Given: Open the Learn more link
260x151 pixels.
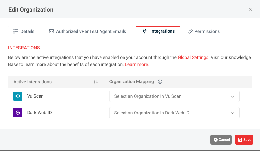Looking at the screenshot, I should click(137, 64).
